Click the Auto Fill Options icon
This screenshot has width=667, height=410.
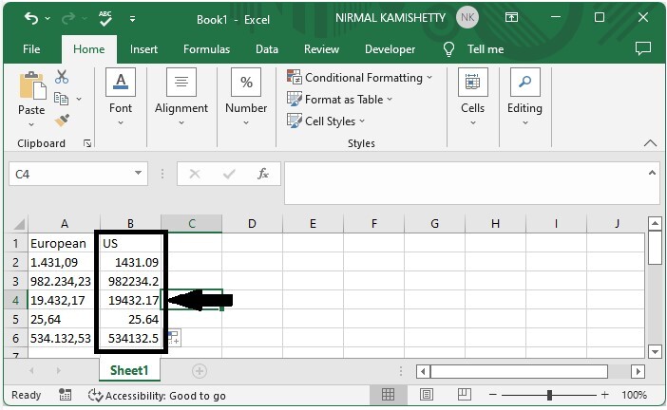point(174,338)
